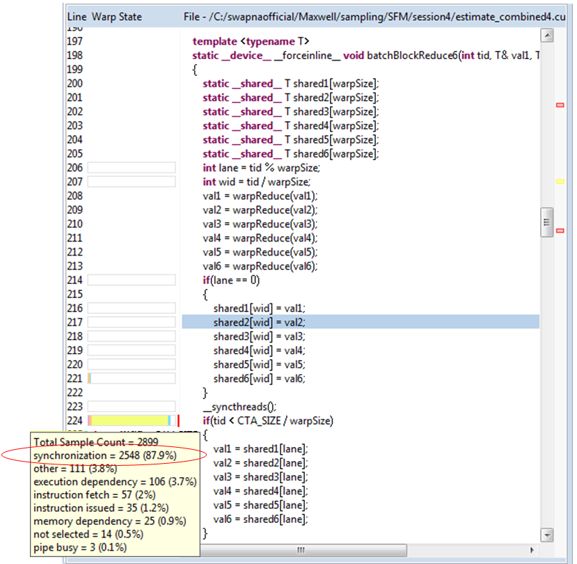
Task: Click the vertical scrollbar thumb
Action: coord(547,222)
